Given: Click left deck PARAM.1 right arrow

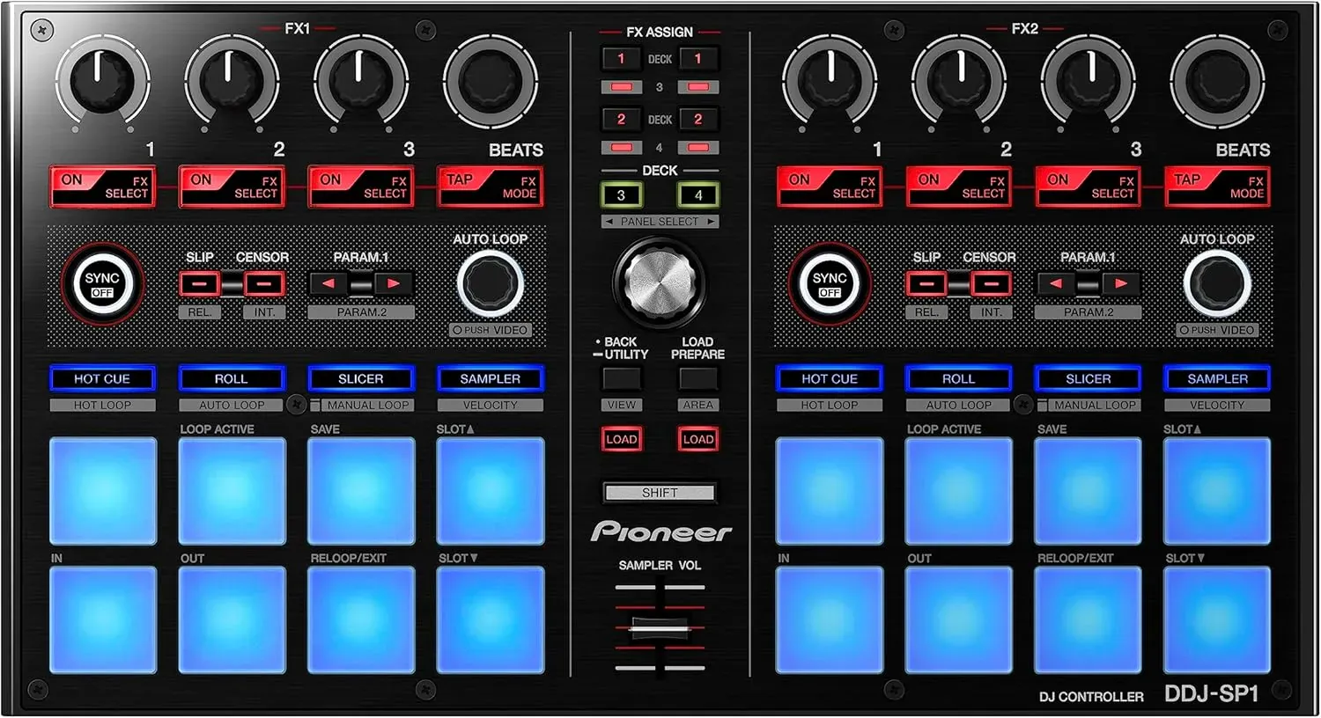Looking at the screenshot, I should coord(394,284).
